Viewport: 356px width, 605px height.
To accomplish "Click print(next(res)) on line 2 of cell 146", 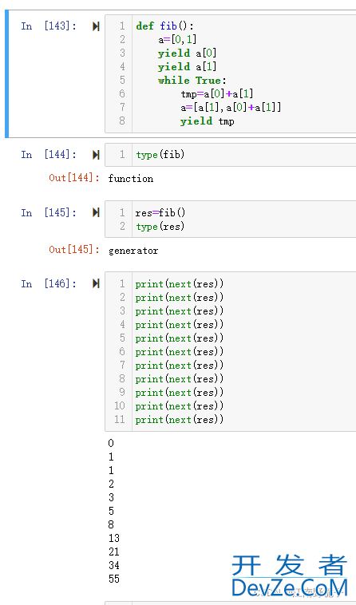I will tap(180, 298).
